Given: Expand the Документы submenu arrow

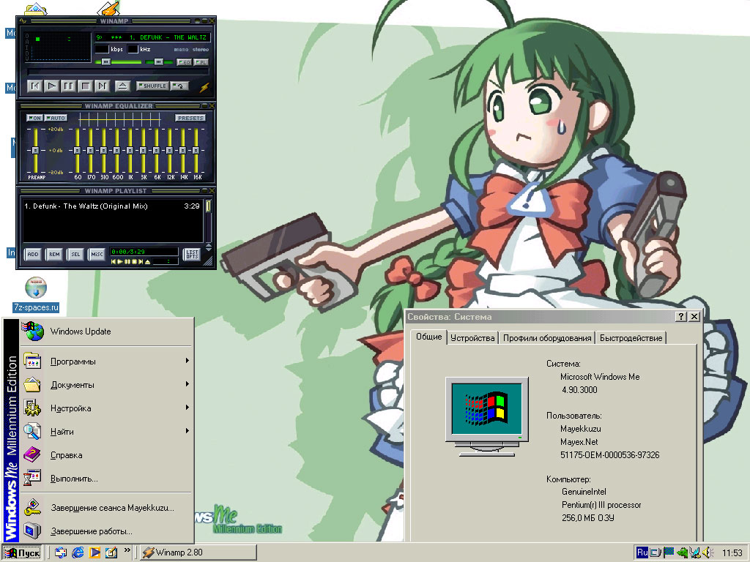Looking at the screenshot, I should tap(187, 384).
